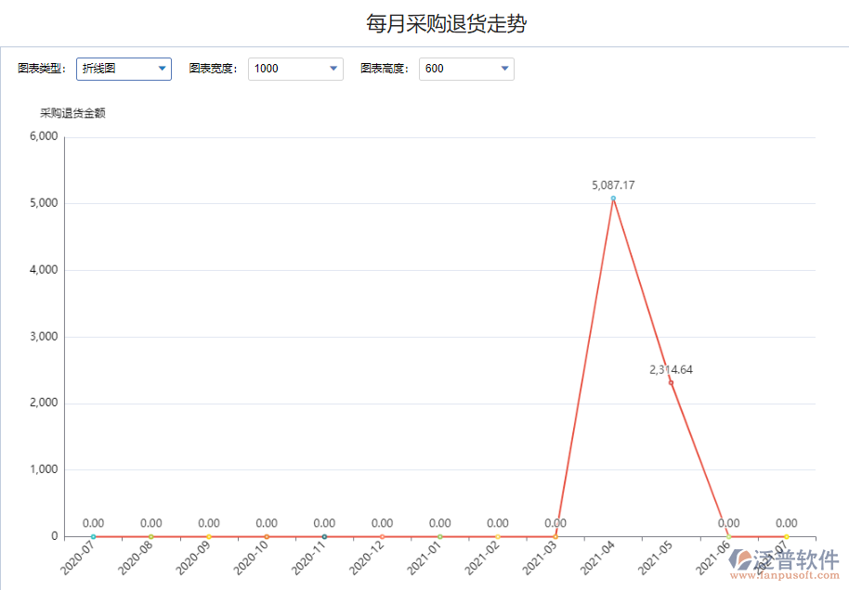This screenshot has height=590, width=849.
Task: Click the 2,314.64 value label on the chart
Action: [671, 368]
